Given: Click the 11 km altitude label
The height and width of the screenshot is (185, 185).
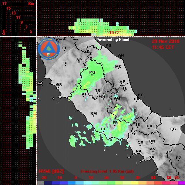Looking at the screenshot, I should coord(18,17).
